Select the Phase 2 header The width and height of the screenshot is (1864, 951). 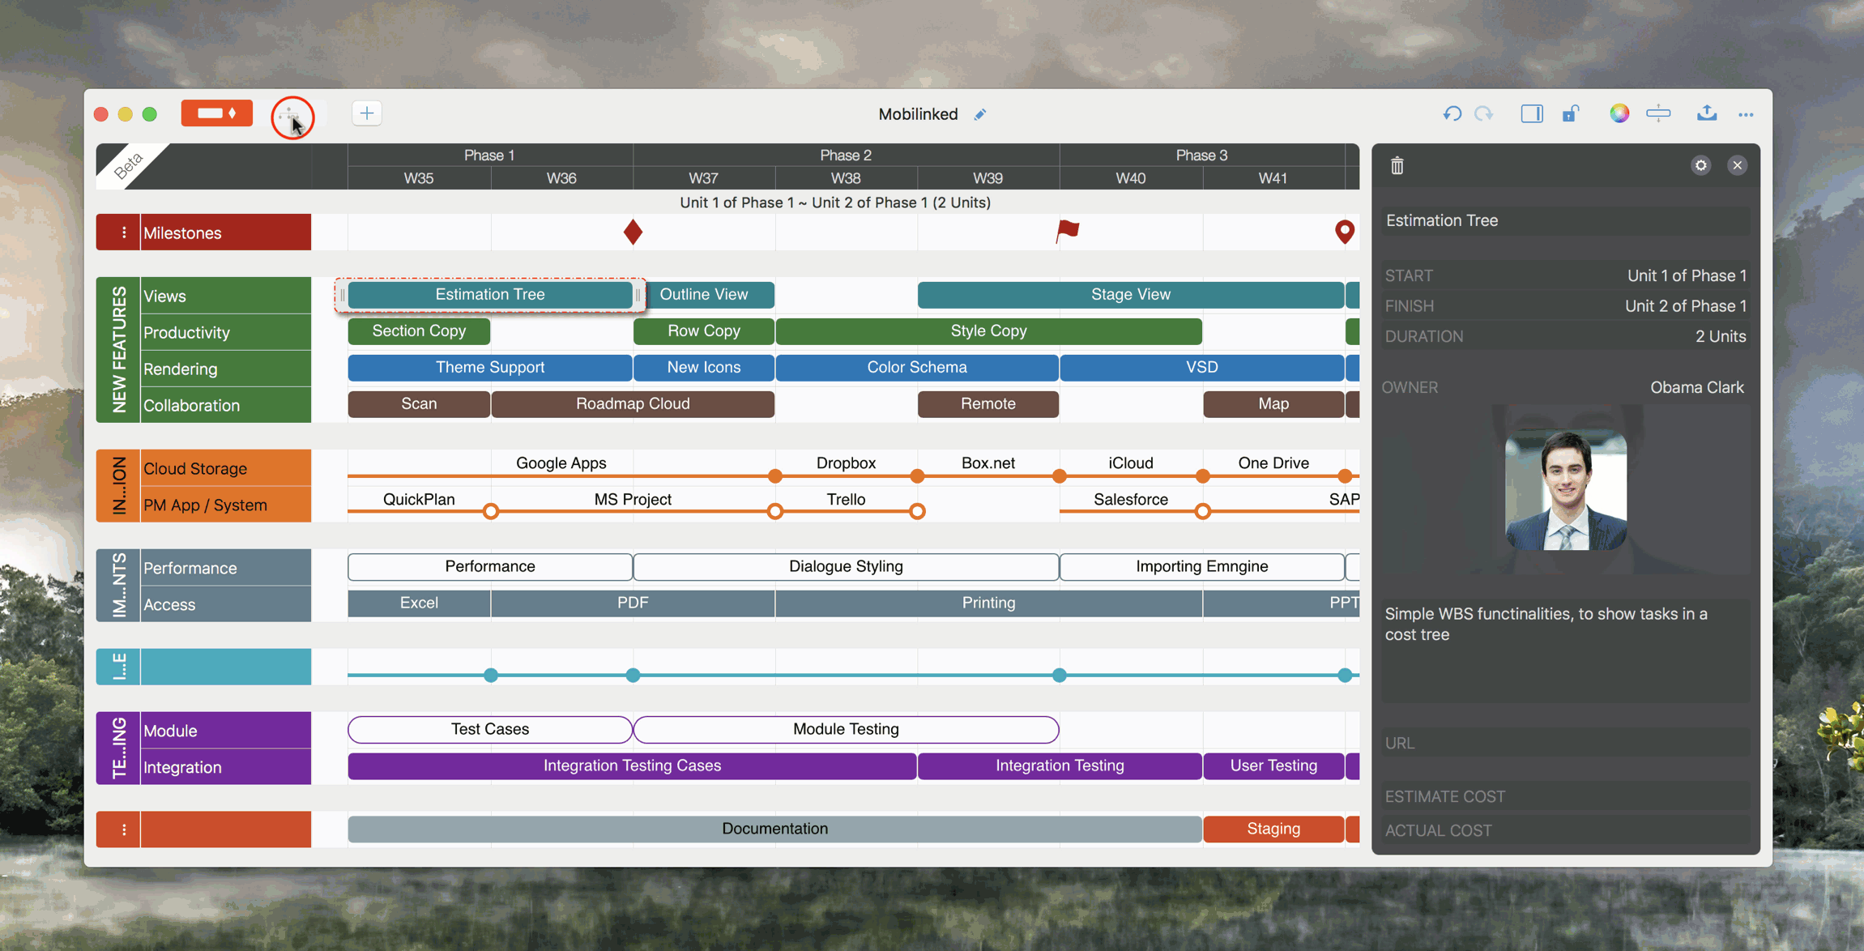845,155
